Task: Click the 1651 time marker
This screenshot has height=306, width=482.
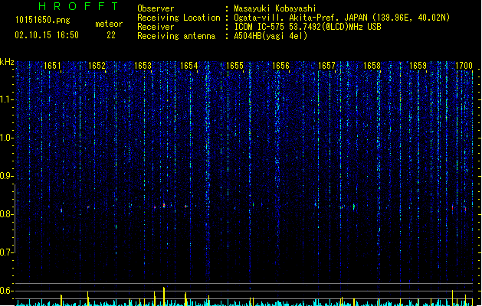Action: tap(53, 66)
